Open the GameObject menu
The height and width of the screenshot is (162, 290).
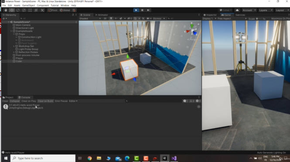pyautogui.click(x=28, y=6)
